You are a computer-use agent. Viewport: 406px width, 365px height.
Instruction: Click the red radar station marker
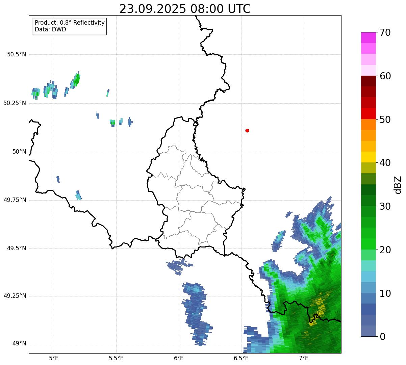(x=247, y=130)
